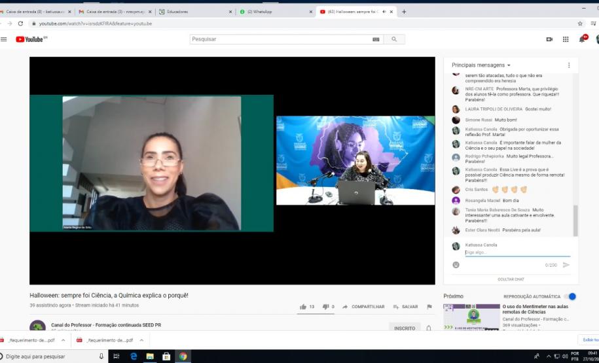Switch to the Educadores tab
The image size is (599, 363).
point(195,12)
